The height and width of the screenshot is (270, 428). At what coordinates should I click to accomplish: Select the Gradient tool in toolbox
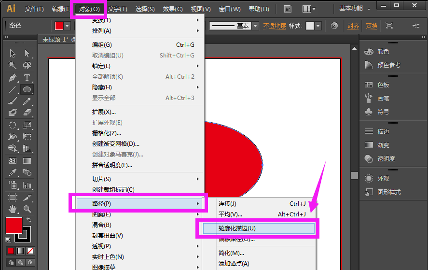[27, 161]
